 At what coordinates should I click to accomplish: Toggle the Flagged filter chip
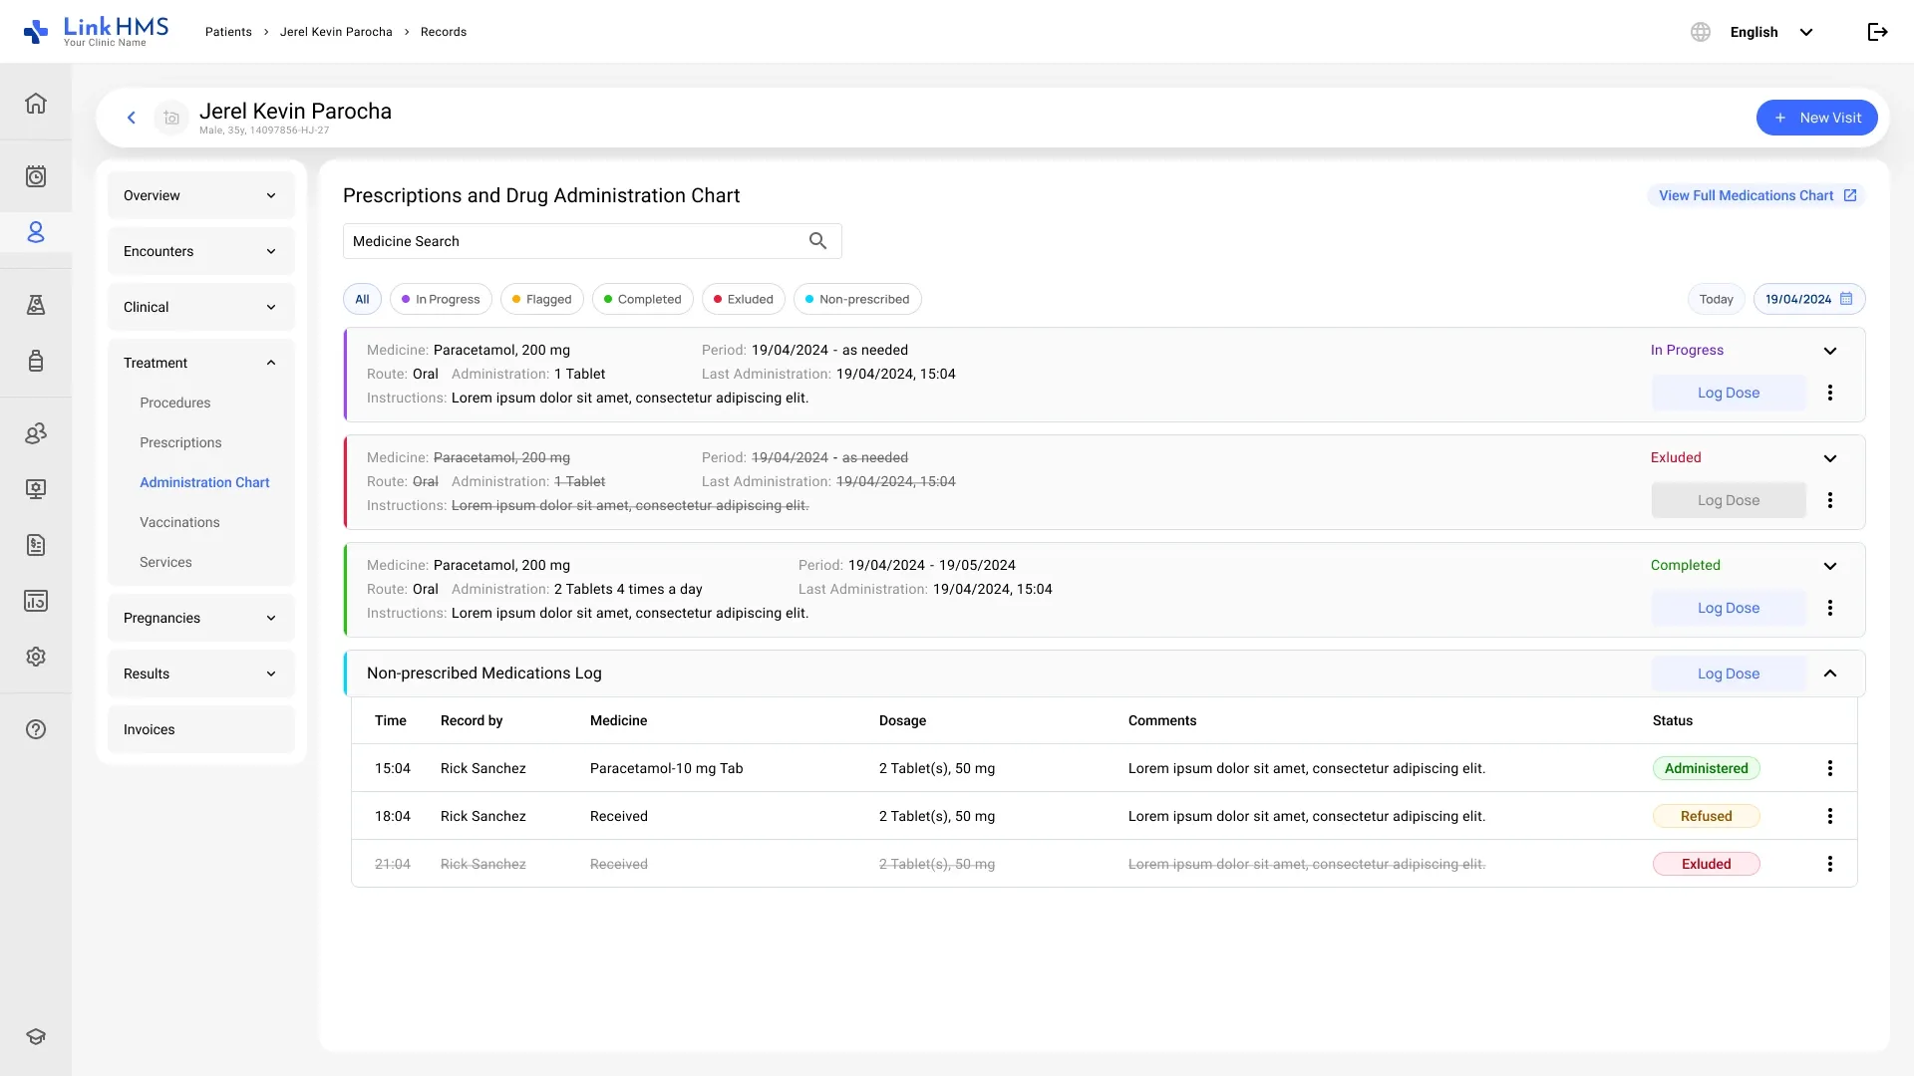(x=542, y=299)
